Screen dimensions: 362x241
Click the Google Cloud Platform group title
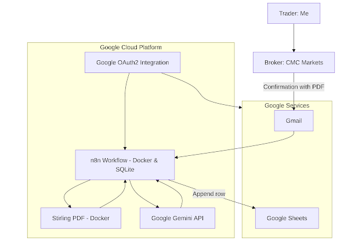coord(131,48)
